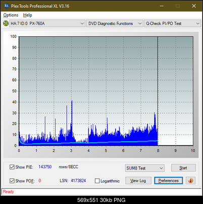Click the rows/8ECC label
Viewport: 203px width, 204px height.
tap(68, 167)
